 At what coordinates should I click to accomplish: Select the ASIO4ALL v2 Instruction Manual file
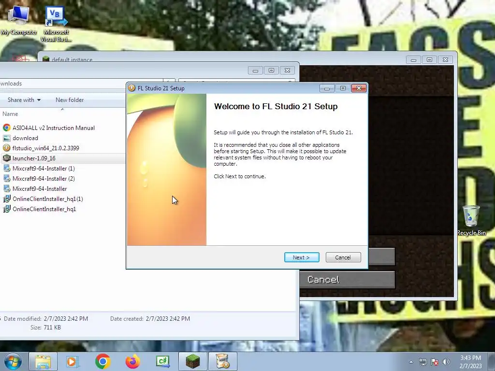[x=54, y=128]
